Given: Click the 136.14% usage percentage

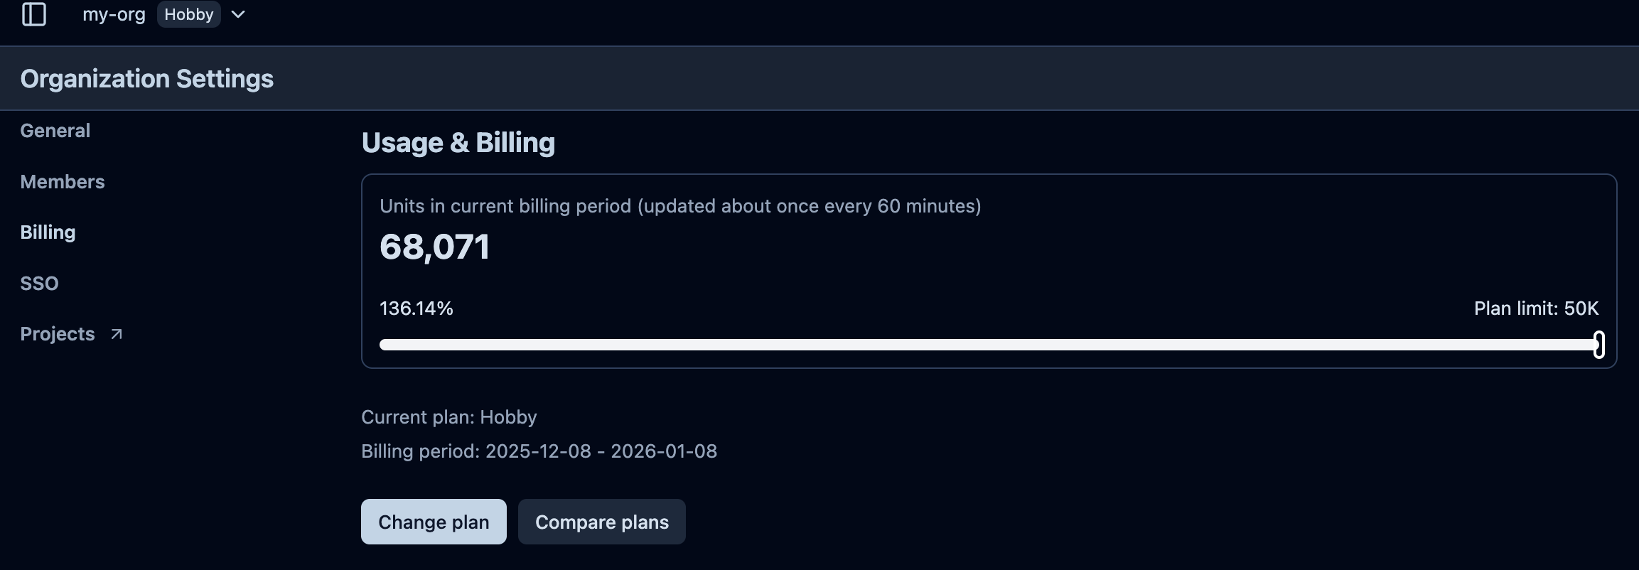Looking at the screenshot, I should click(417, 308).
